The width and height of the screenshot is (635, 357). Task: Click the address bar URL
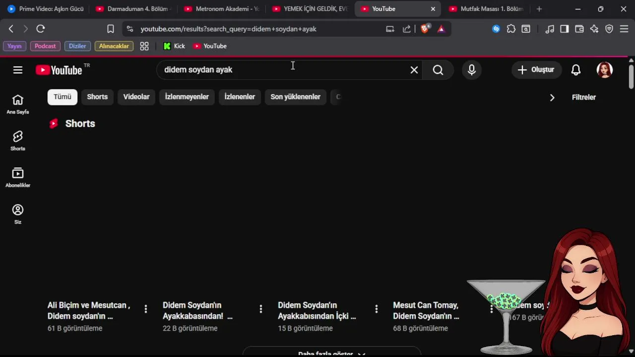click(229, 29)
